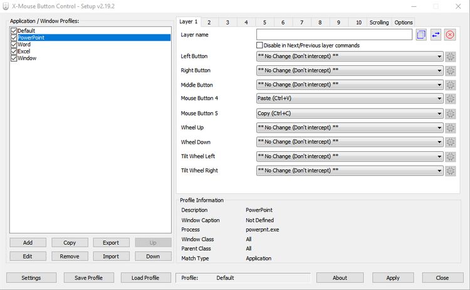This screenshot has height=290, width=470.
Task: Switch to layer tab 4
Action: click(x=246, y=23)
